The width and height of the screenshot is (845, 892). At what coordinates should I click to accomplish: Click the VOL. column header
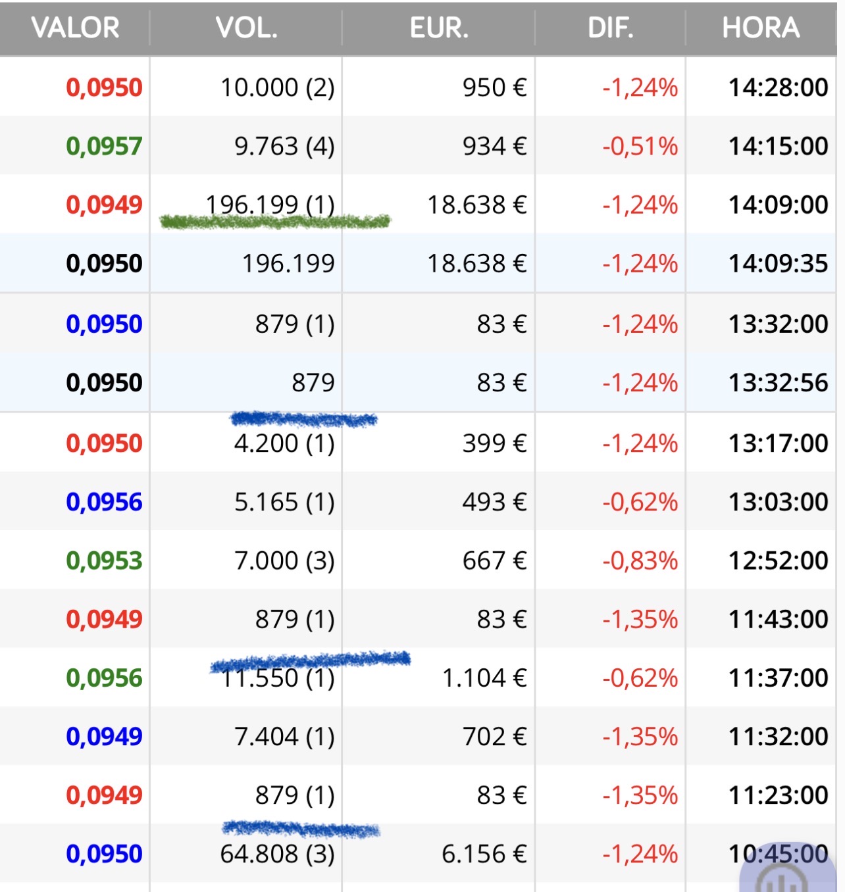pos(246,28)
